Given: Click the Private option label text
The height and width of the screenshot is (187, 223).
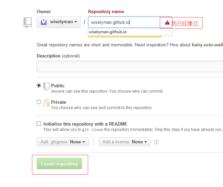Looking at the screenshot, I should (x=59, y=102).
